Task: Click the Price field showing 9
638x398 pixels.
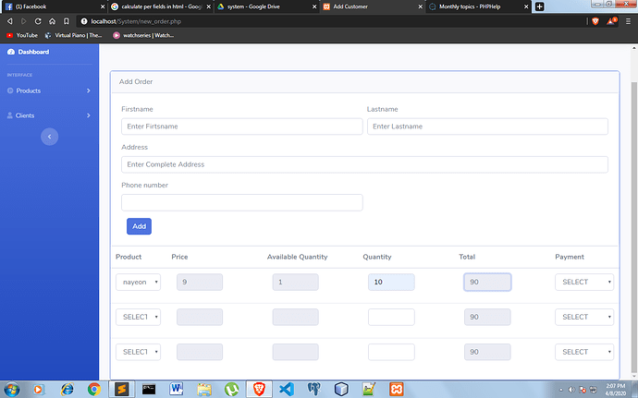Action: [x=200, y=283]
